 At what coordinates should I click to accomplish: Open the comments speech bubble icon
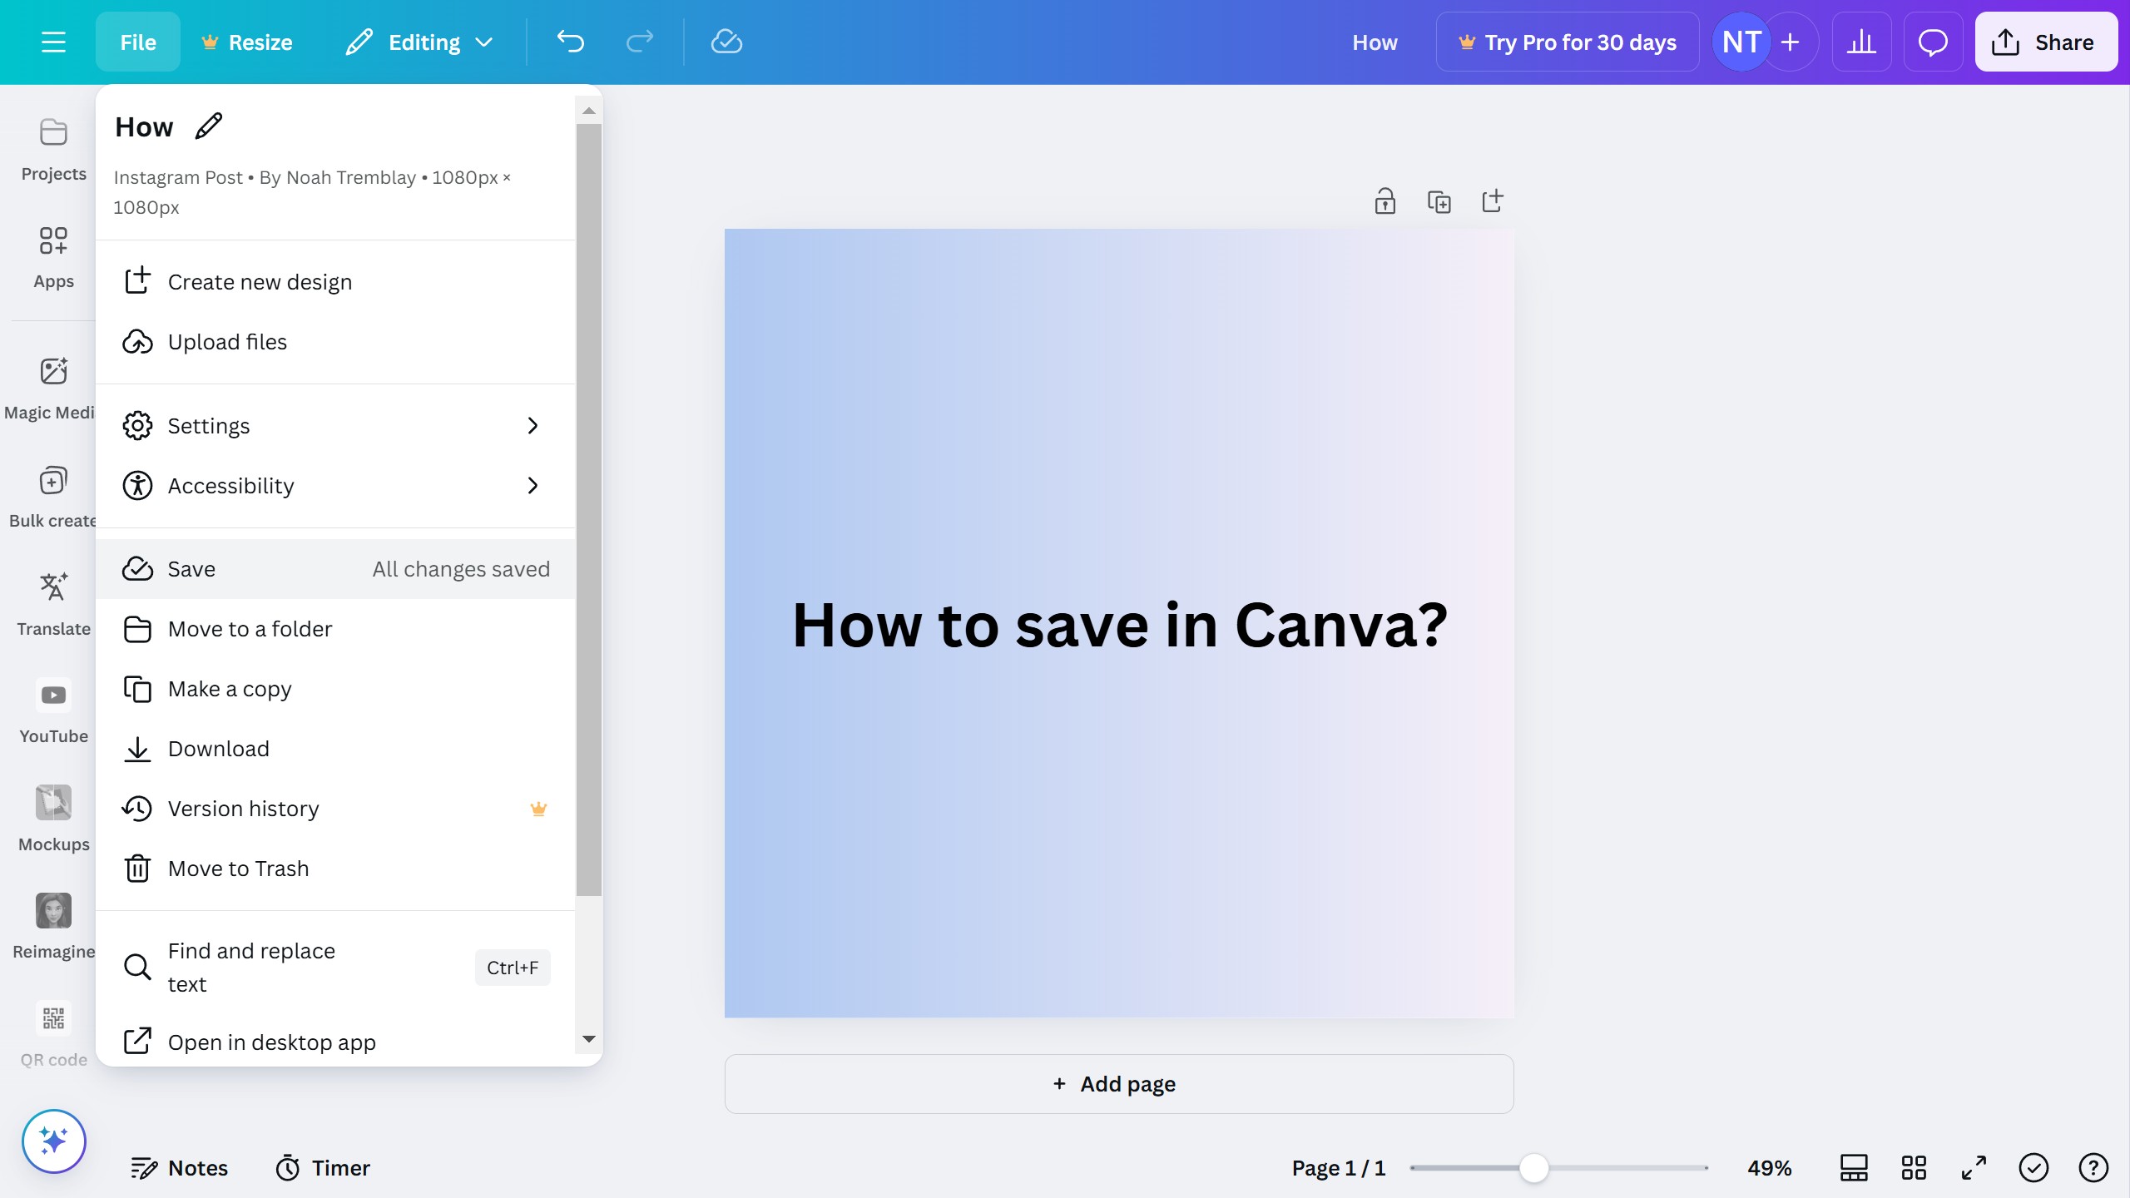click(x=1932, y=42)
